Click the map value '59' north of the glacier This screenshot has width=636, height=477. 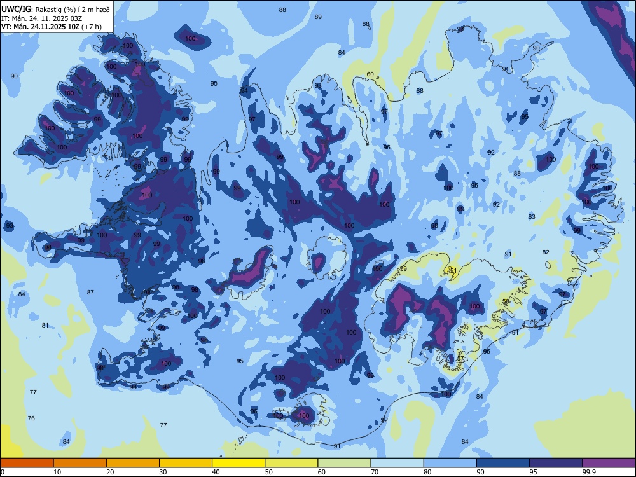[x=403, y=269]
